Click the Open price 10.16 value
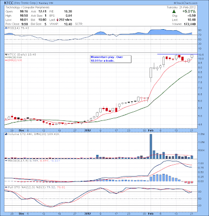 (24, 11)
